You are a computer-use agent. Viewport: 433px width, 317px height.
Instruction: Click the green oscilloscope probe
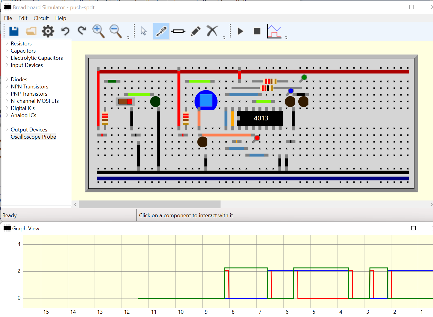pos(304,78)
